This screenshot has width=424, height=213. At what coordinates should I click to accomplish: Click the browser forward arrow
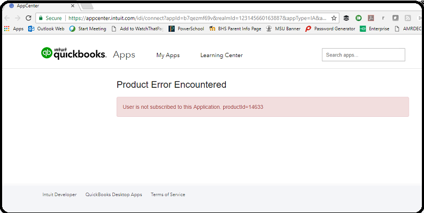17,18
